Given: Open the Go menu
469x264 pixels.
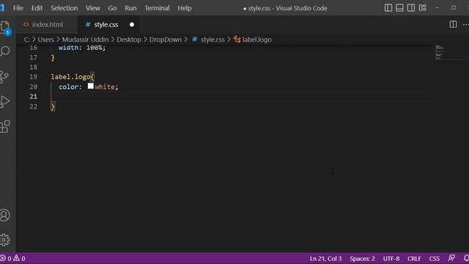Looking at the screenshot, I should coord(112,8).
